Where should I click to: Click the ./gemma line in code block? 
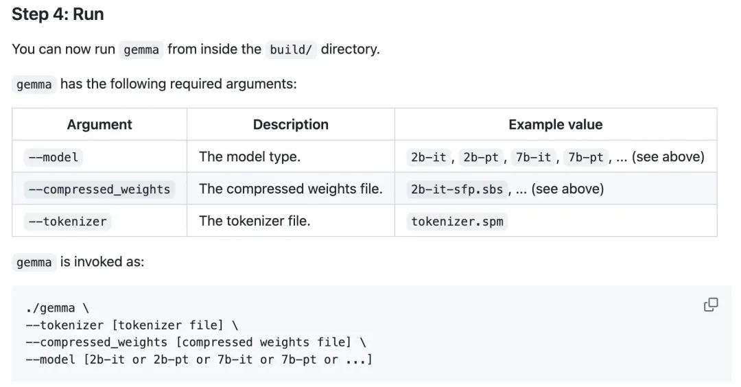click(57, 308)
